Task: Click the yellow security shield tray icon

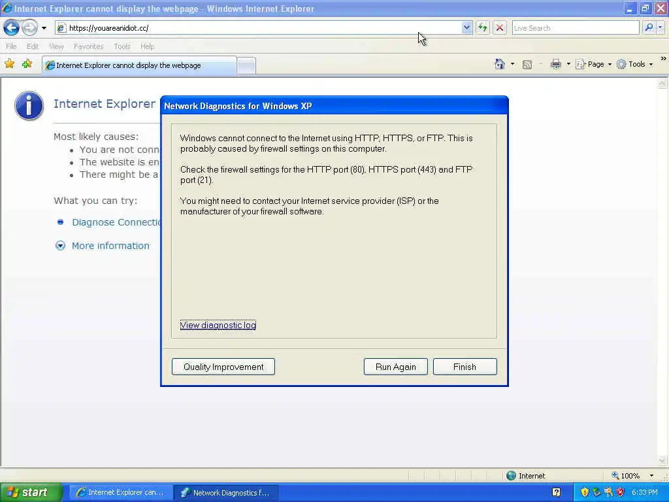Action: (x=585, y=492)
